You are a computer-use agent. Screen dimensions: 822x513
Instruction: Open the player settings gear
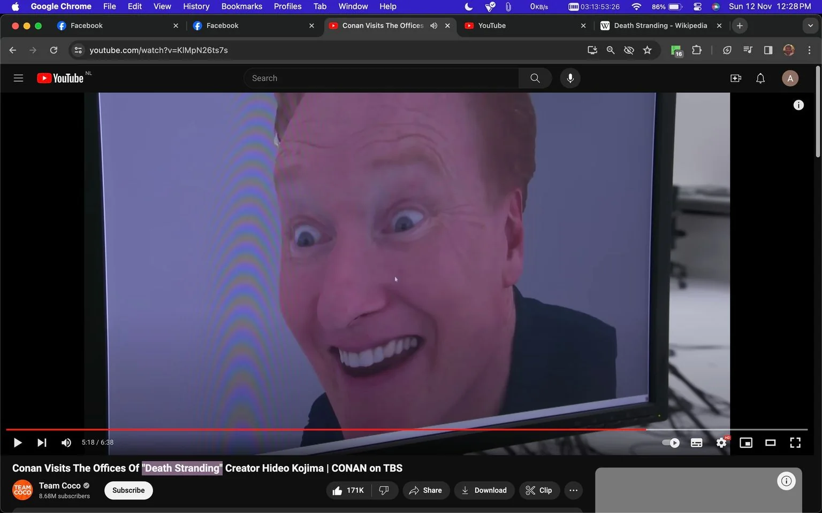pyautogui.click(x=721, y=442)
